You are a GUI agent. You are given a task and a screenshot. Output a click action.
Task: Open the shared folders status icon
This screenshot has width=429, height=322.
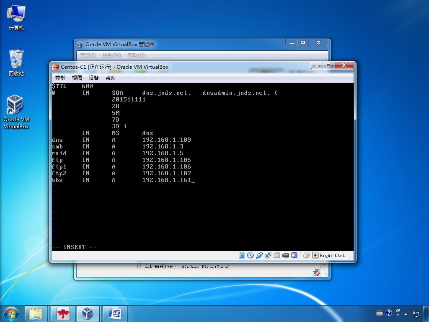click(277, 255)
